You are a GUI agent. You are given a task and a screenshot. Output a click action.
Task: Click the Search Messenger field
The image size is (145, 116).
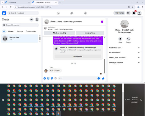(20, 25)
